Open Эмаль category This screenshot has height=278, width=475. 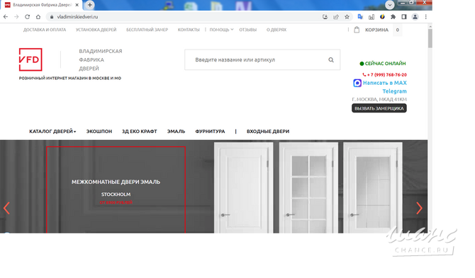pyautogui.click(x=176, y=132)
